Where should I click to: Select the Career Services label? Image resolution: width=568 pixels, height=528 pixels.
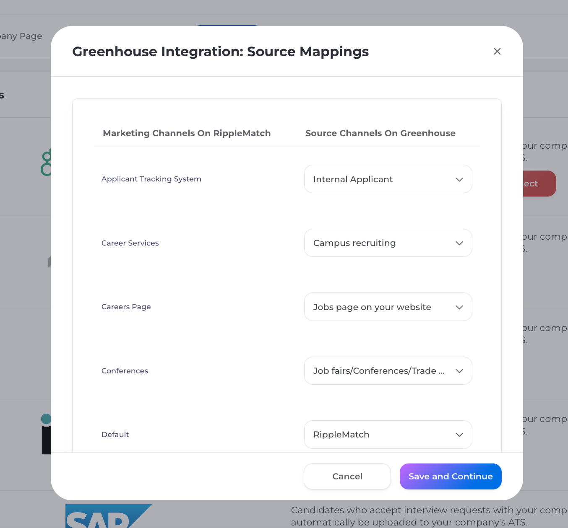click(x=130, y=243)
